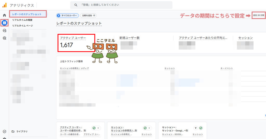
Task: Select the アクティブ ユーザーあたりの平均エ... metric tab
Action: point(203,38)
